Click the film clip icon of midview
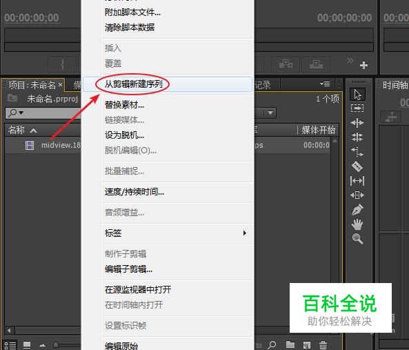This screenshot has height=350, width=409. tap(30, 145)
